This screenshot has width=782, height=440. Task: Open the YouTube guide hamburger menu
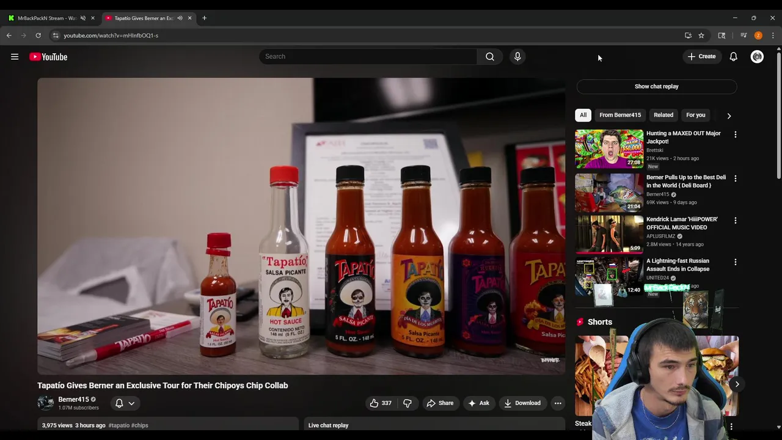click(x=15, y=57)
